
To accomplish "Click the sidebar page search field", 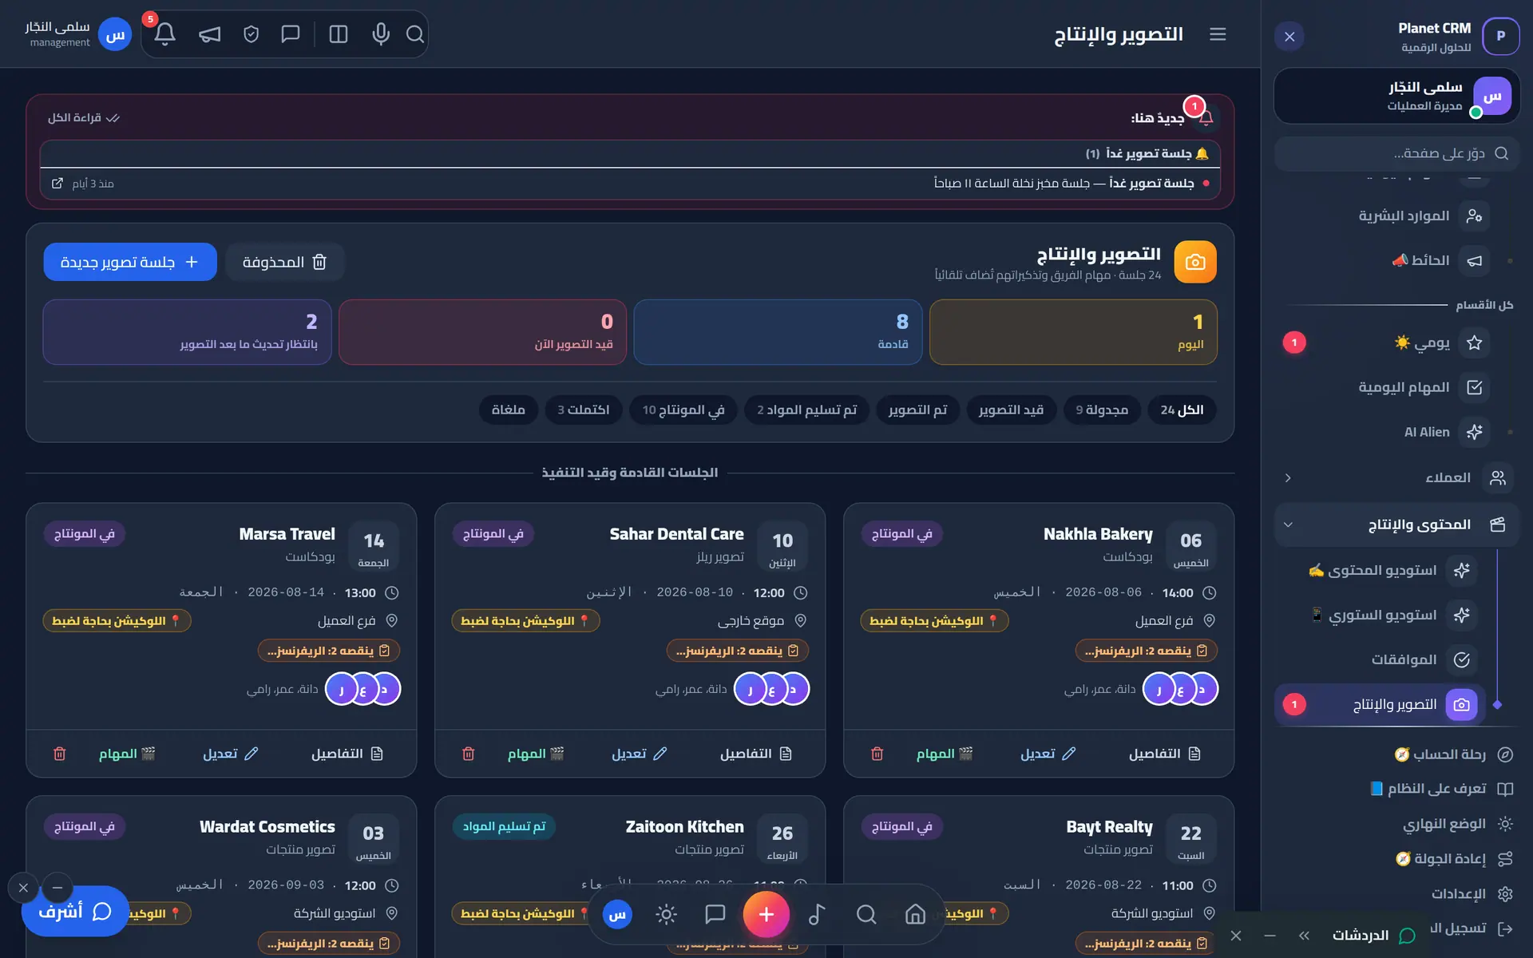I will (1396, 153).
